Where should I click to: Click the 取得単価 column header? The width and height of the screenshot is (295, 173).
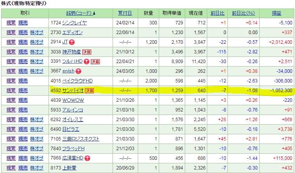172,13
